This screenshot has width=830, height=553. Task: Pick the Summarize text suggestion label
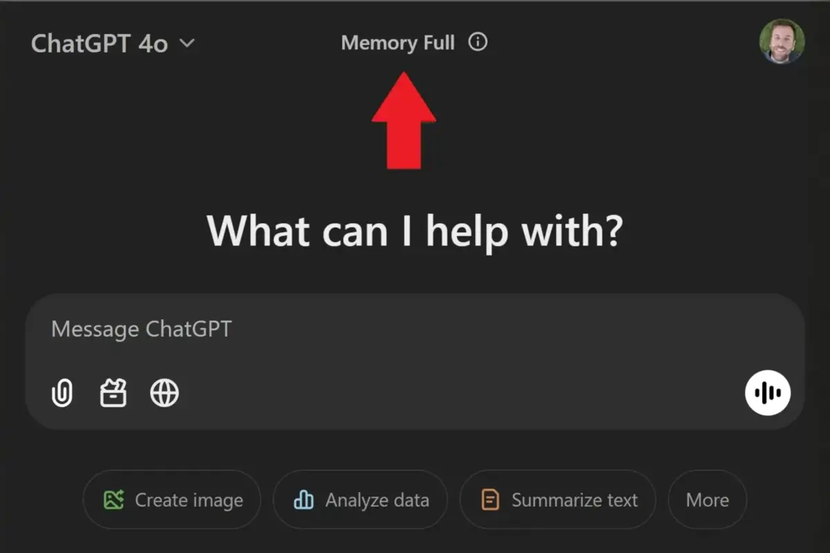(574, 500)
